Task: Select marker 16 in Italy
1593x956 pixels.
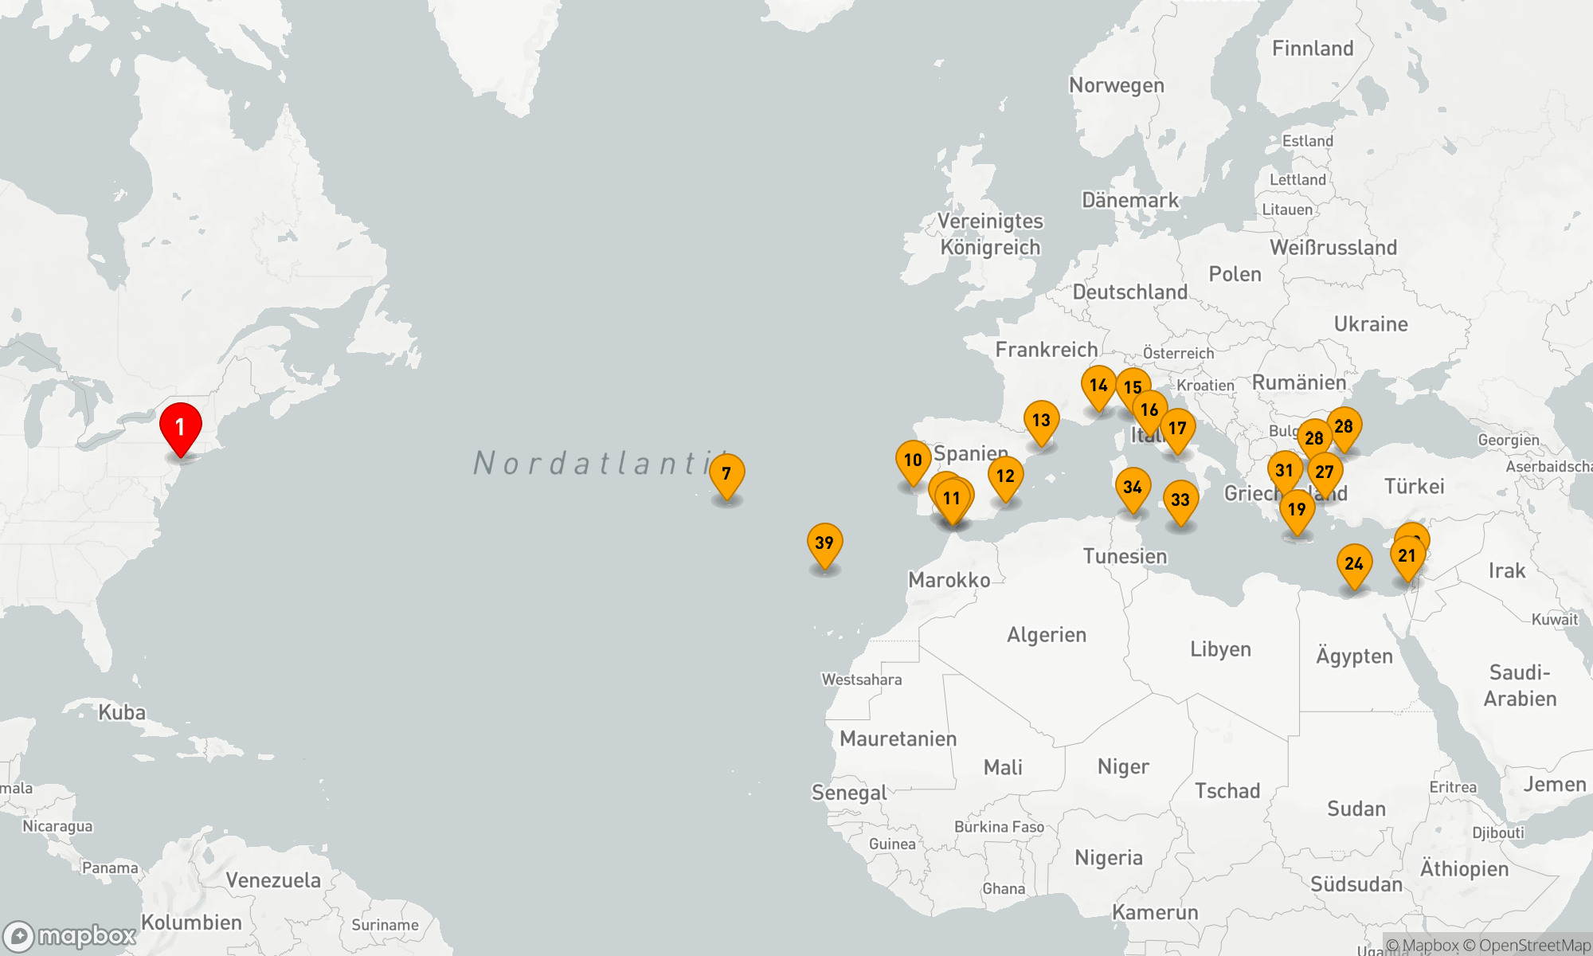Action: click(1149, 410)
